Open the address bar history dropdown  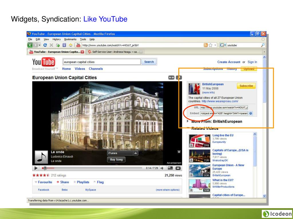(215, 45)
